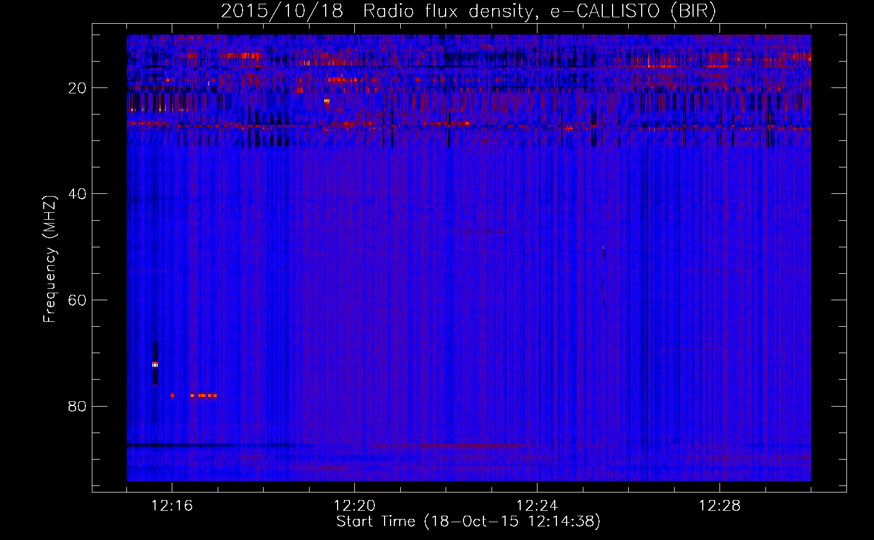Click the 12:24 time tick label
Screen dimensions: 874x540
pos(537,506)
